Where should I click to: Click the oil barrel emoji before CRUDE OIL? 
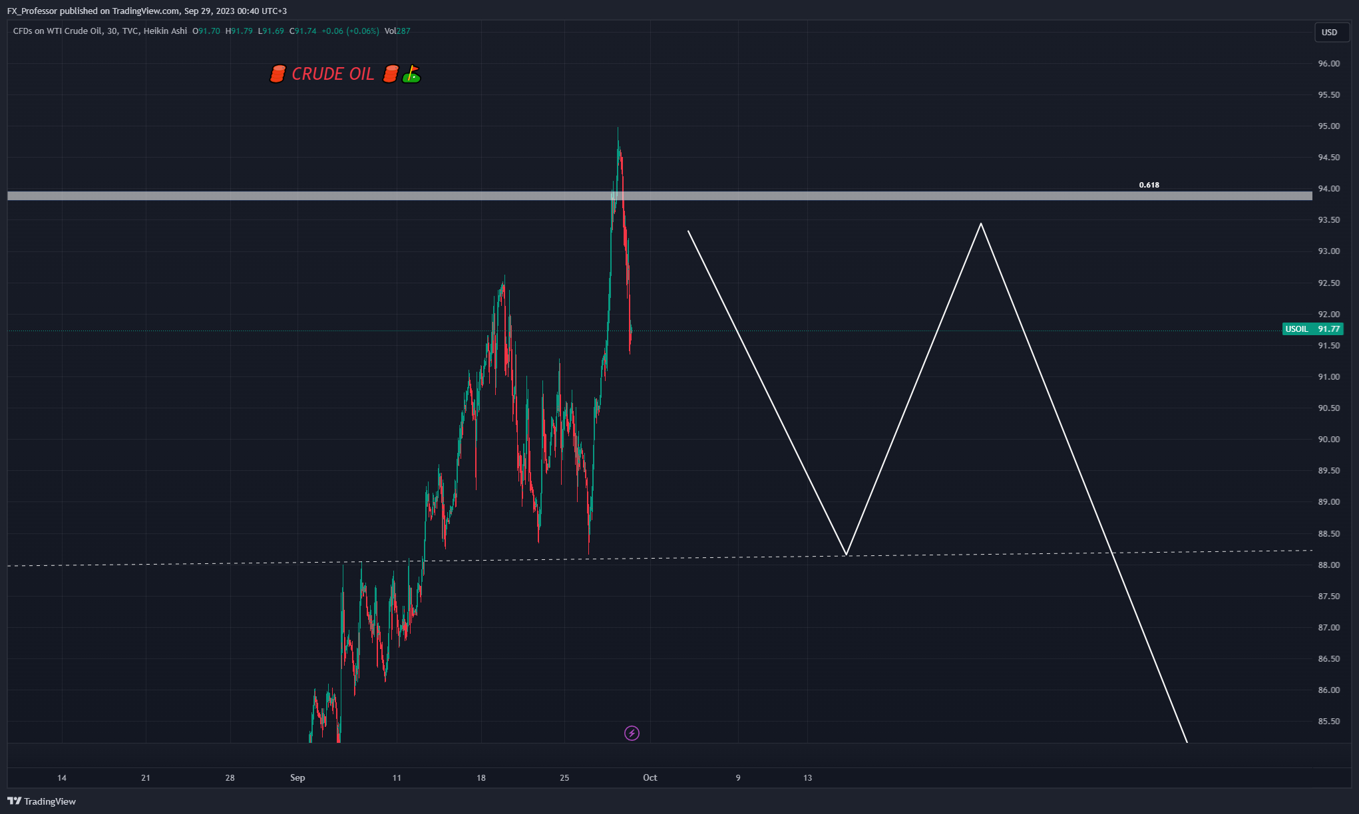point(278,74)
